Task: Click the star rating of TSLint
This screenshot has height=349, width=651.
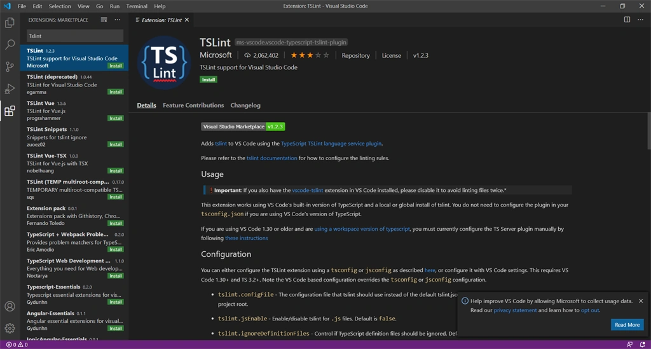Action: (310, 55)
